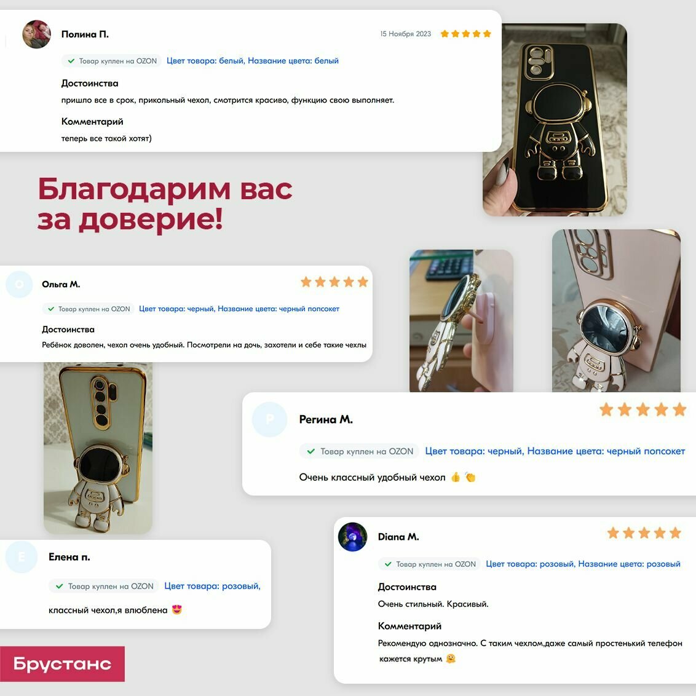The height and width of the screenshot is (696, 696).
Task: Click Елена п. round avatar icon
Action: tap(22, 556)
